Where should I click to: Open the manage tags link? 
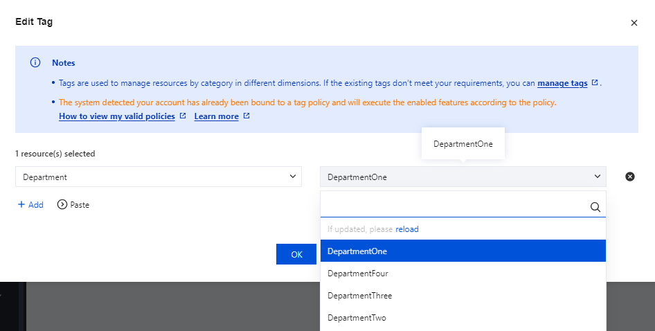coord(562,83)
